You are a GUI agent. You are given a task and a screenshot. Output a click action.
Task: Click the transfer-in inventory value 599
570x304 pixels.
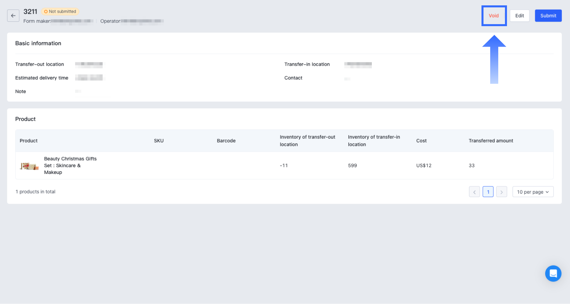coord(352,166)
